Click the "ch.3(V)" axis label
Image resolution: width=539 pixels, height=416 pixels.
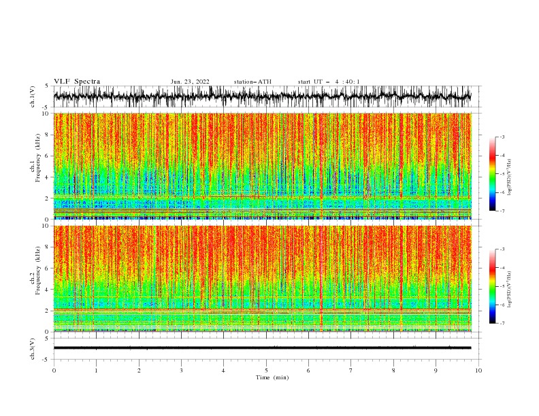[x=33, y=349]
